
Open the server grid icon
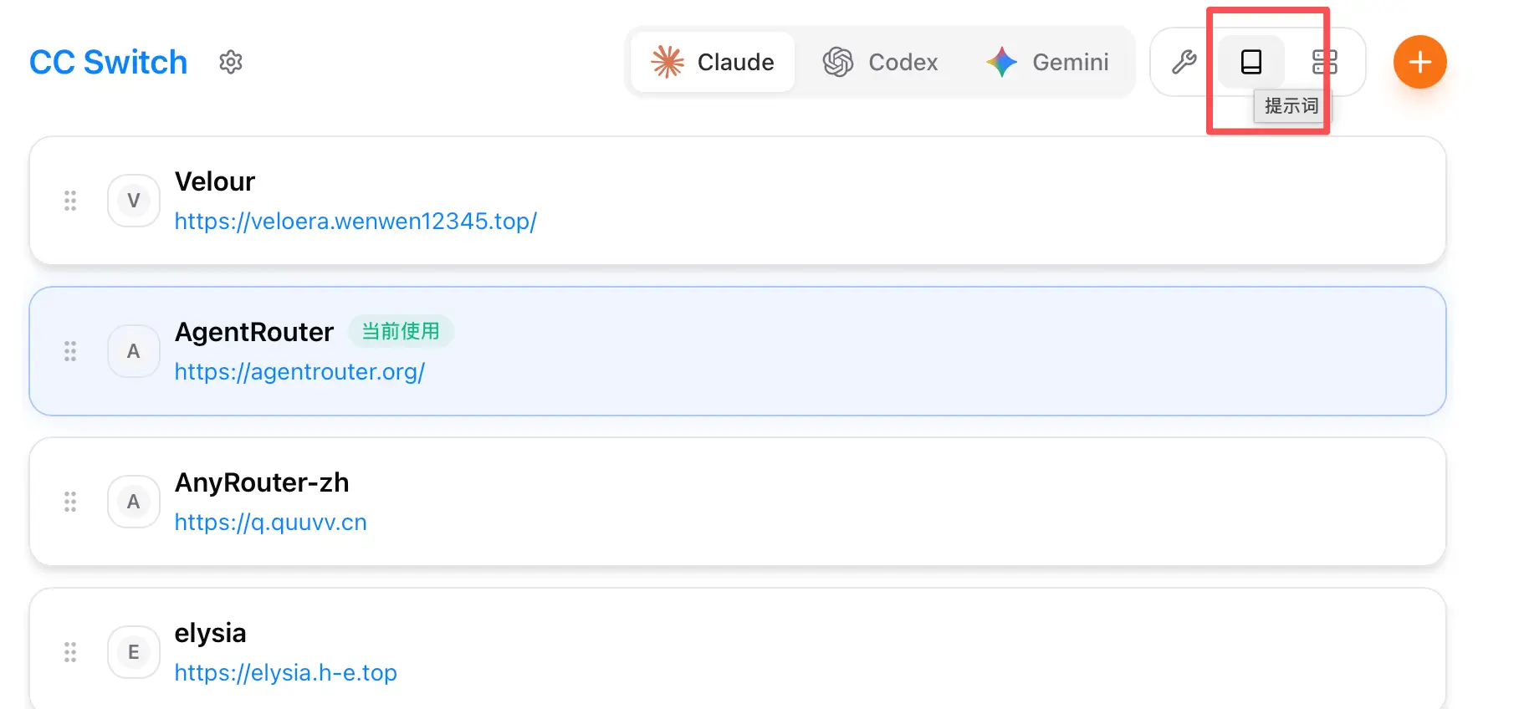(x=1324, y=62)
